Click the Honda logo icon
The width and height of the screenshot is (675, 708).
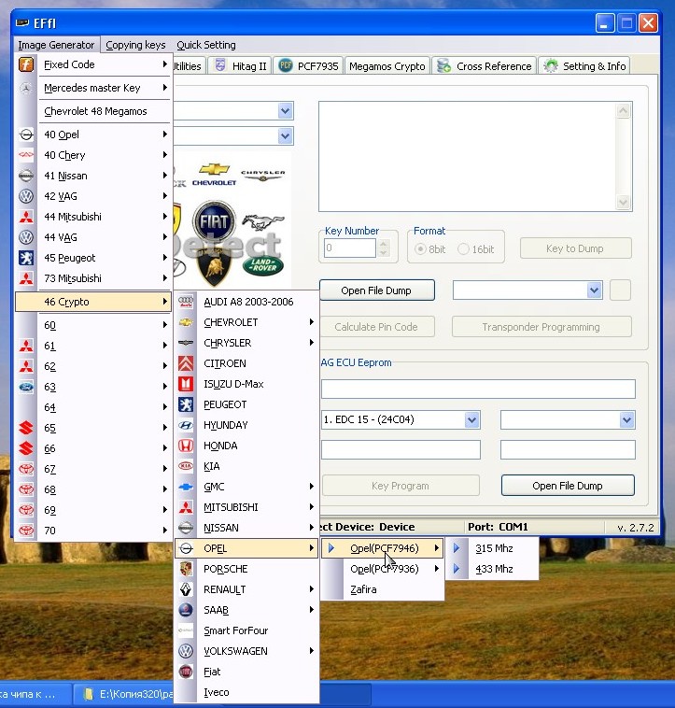click(x=186, y=446)
